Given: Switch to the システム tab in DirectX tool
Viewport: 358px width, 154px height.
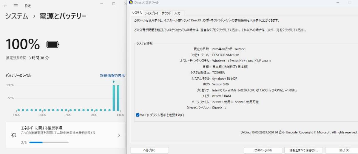Looking at the screenshot, I should coord(137,13).
